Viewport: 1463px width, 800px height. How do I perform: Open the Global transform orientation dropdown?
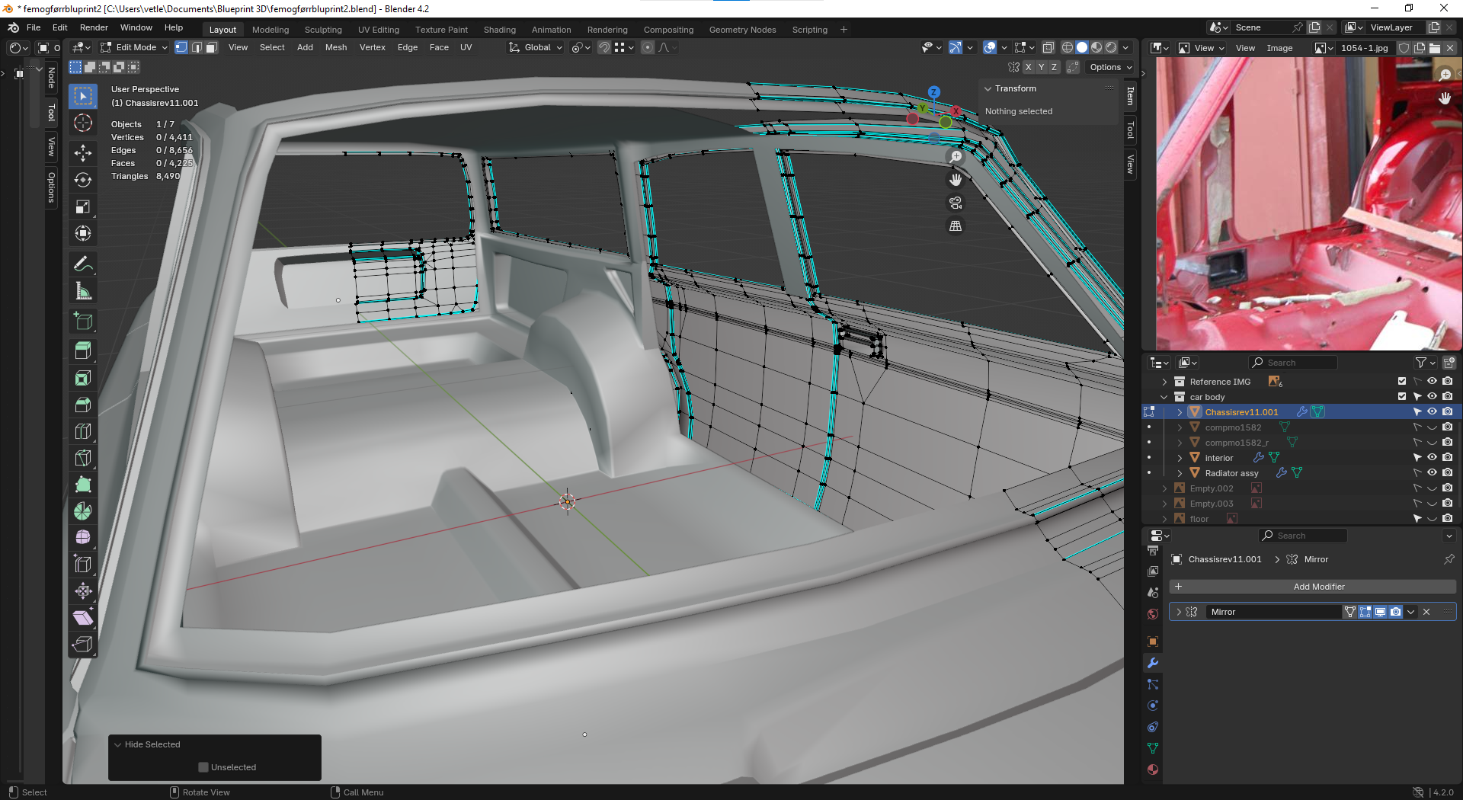pyautogui.click(x=536, y=47)
